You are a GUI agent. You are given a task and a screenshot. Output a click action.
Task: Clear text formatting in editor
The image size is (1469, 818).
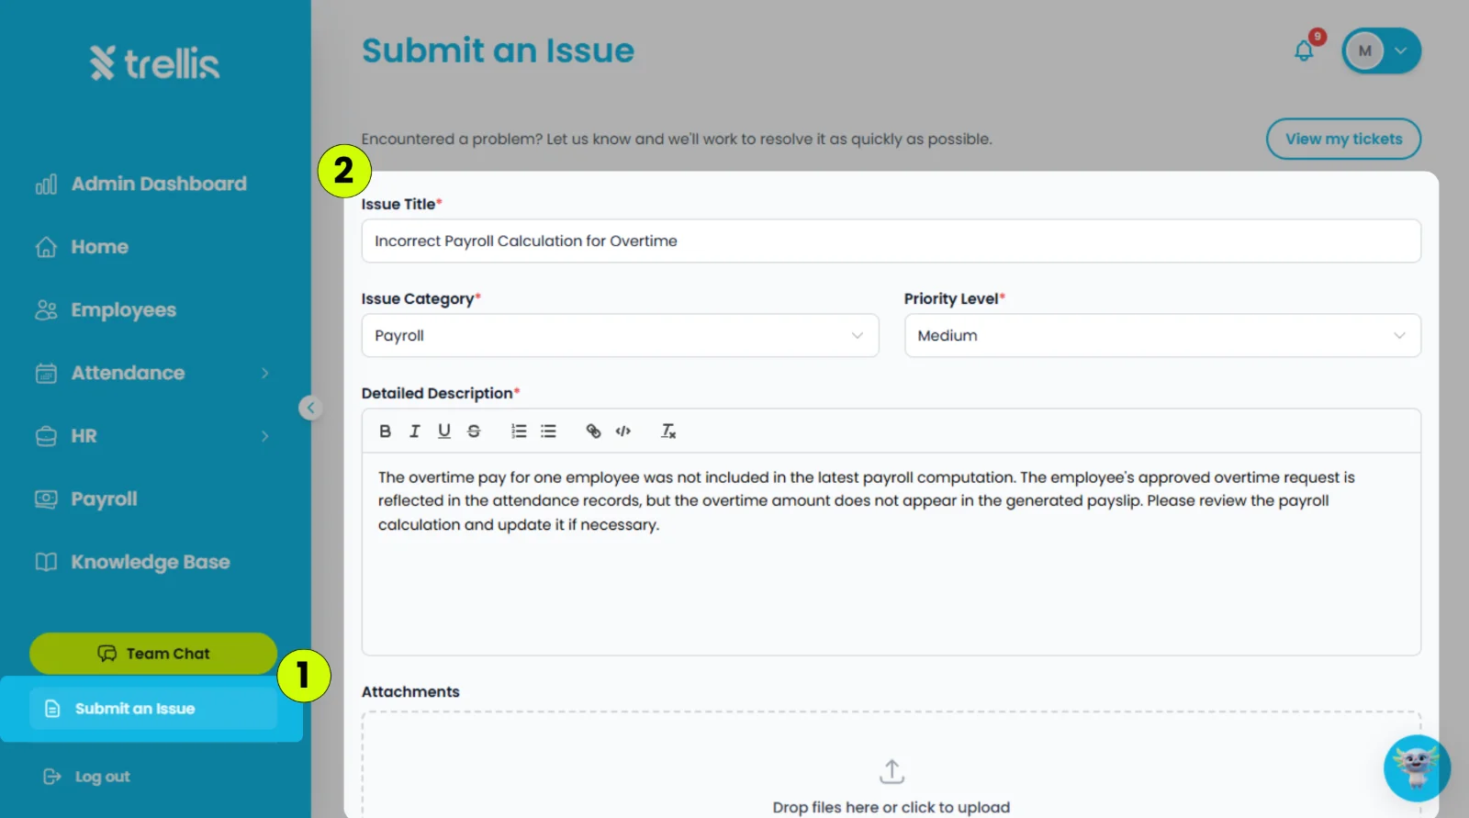click(668, 431)
